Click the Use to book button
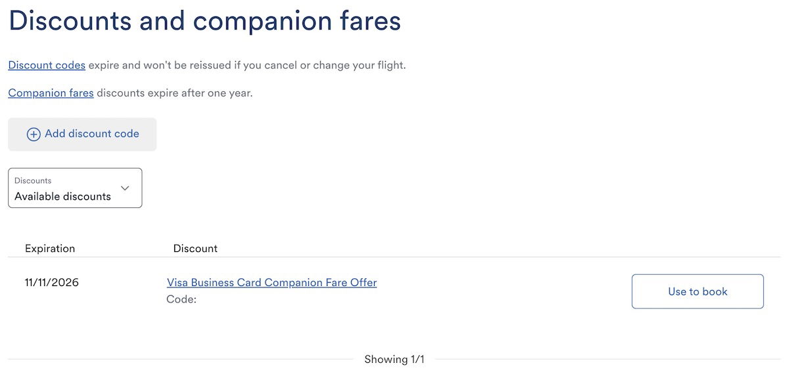 pyautogui.click(x=698, y=291)
